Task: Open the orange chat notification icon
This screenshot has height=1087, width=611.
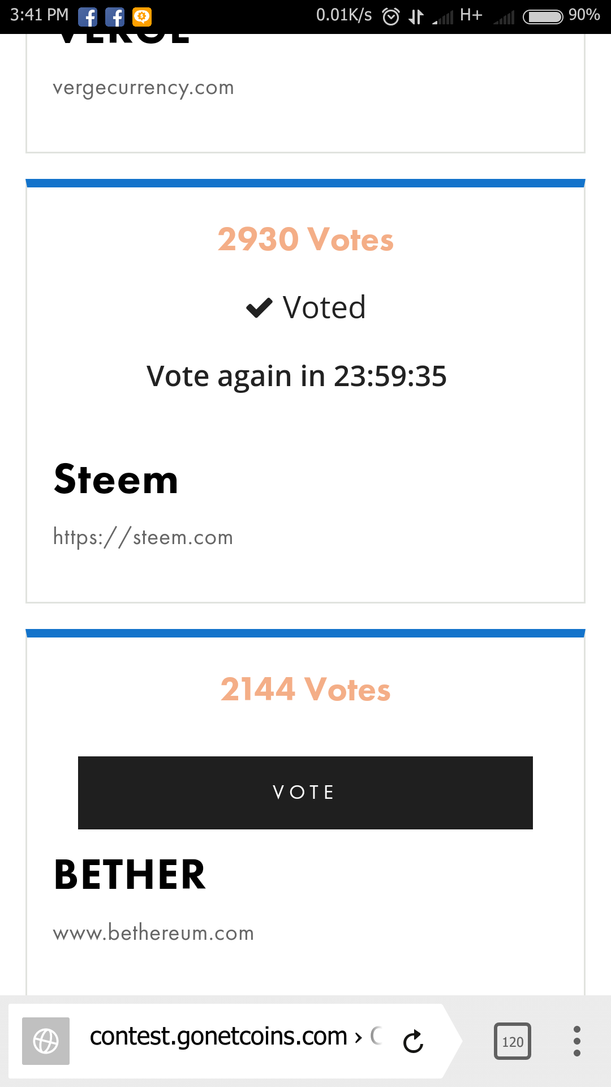Action: (142, 17)
